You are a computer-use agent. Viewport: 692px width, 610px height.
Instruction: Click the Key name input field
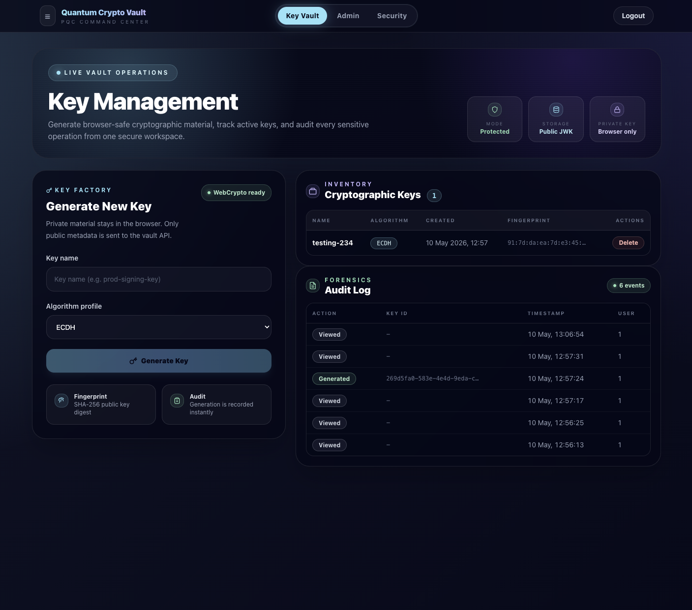(159, 279)
